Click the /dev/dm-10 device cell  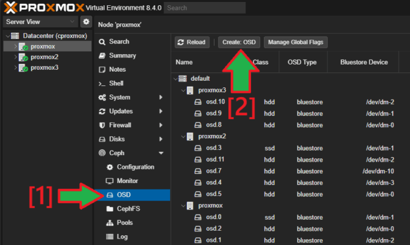pos(379,171)
